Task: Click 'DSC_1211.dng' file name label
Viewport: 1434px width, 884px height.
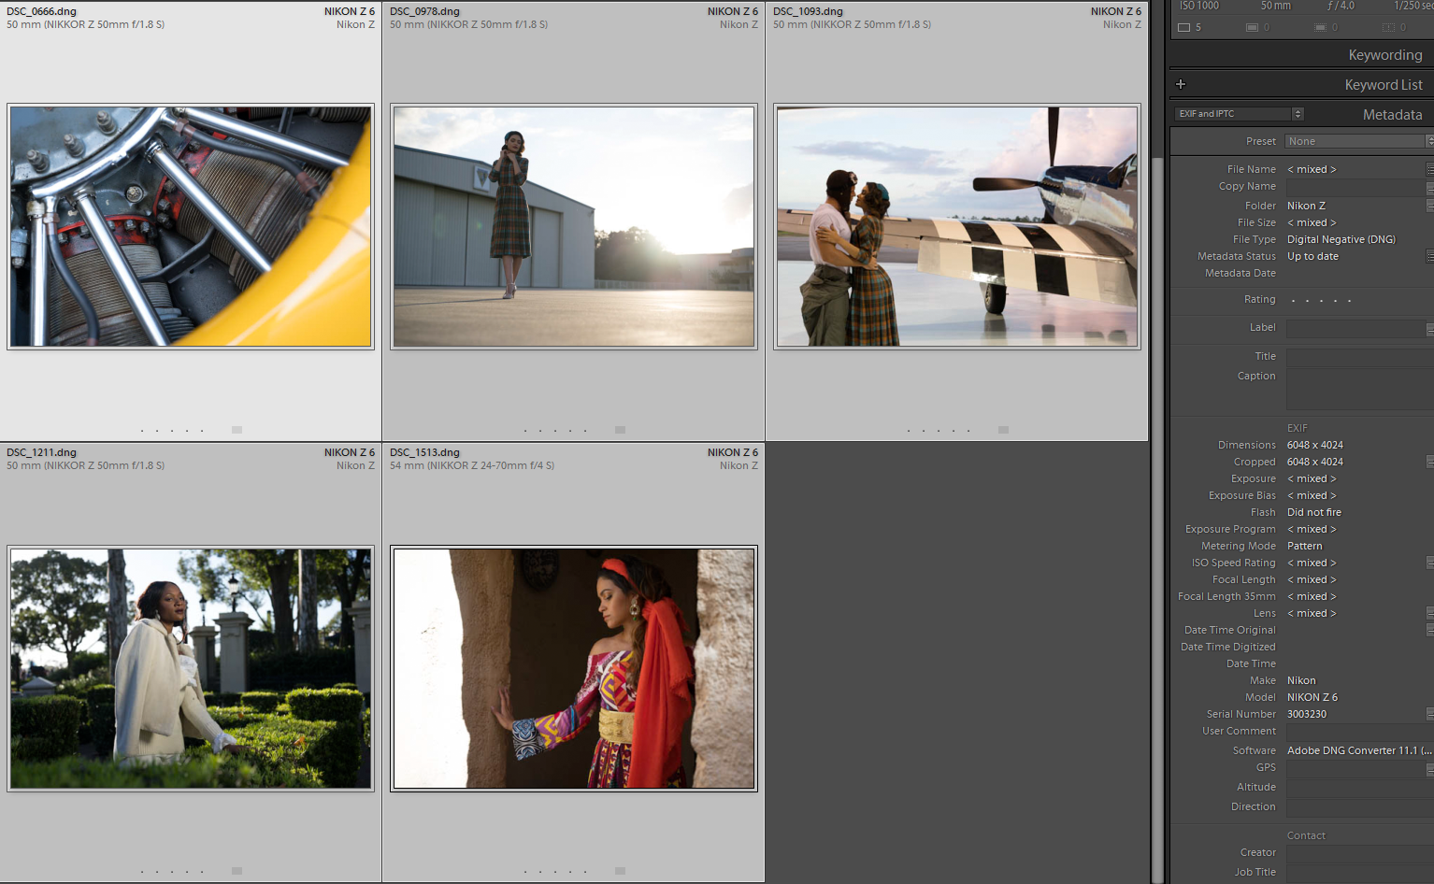Action: tap(41, 452)
